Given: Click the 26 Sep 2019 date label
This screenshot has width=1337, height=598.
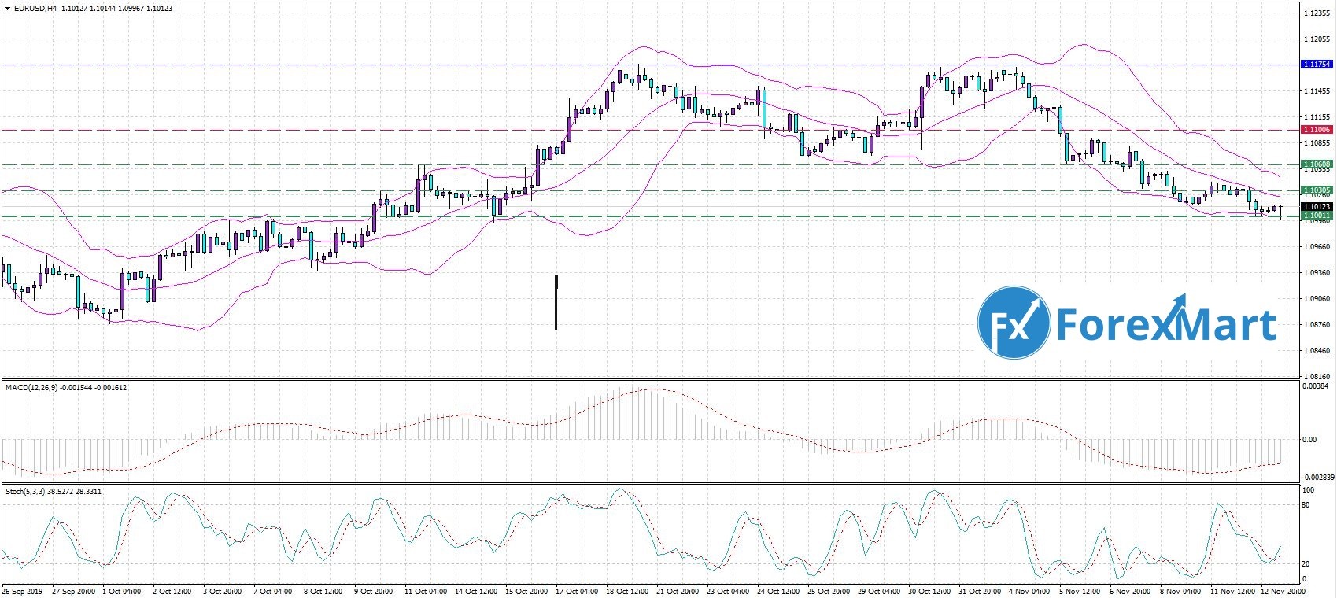Looking at the screenshot, I should click(22, 591).
